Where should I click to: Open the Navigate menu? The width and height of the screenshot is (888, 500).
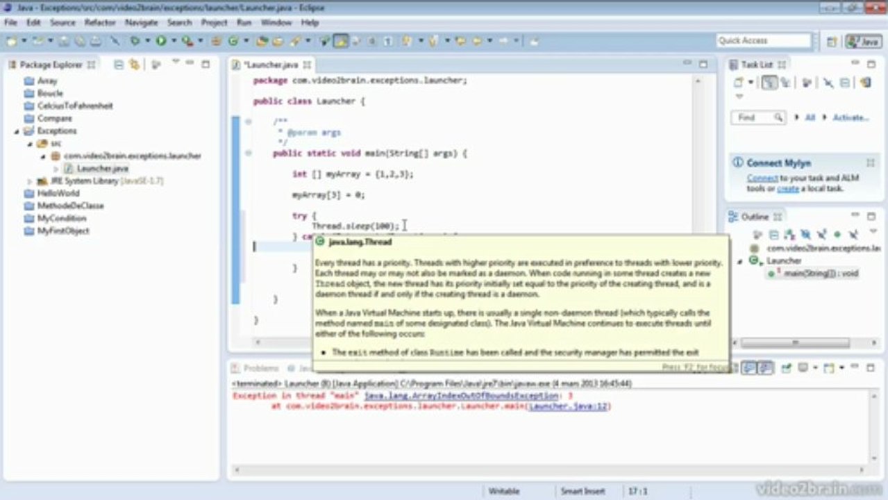141,22
